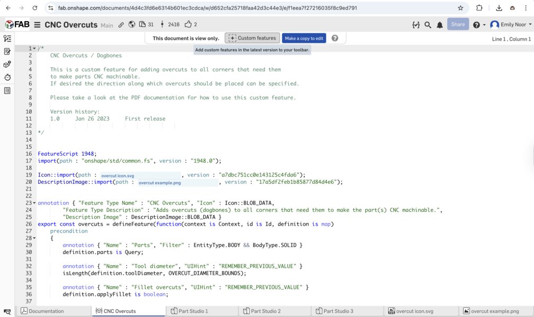
Task: Open the help menu question mark
Action: tap(478, 25)
